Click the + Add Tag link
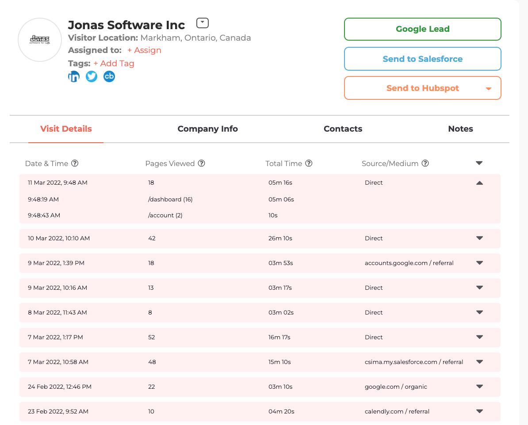Screen dimensions: 528x425 [114, 63]
